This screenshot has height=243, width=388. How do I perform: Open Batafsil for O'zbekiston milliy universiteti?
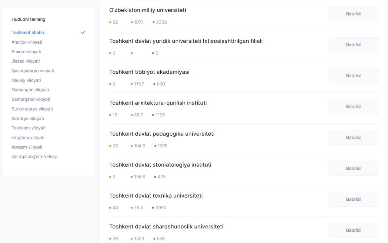(353, 14)
